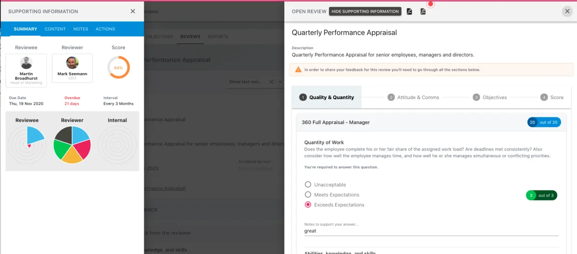This screenshot has width=577, height=254.
Task: Click Hide Supporting Information button
Action: (365, 12)
